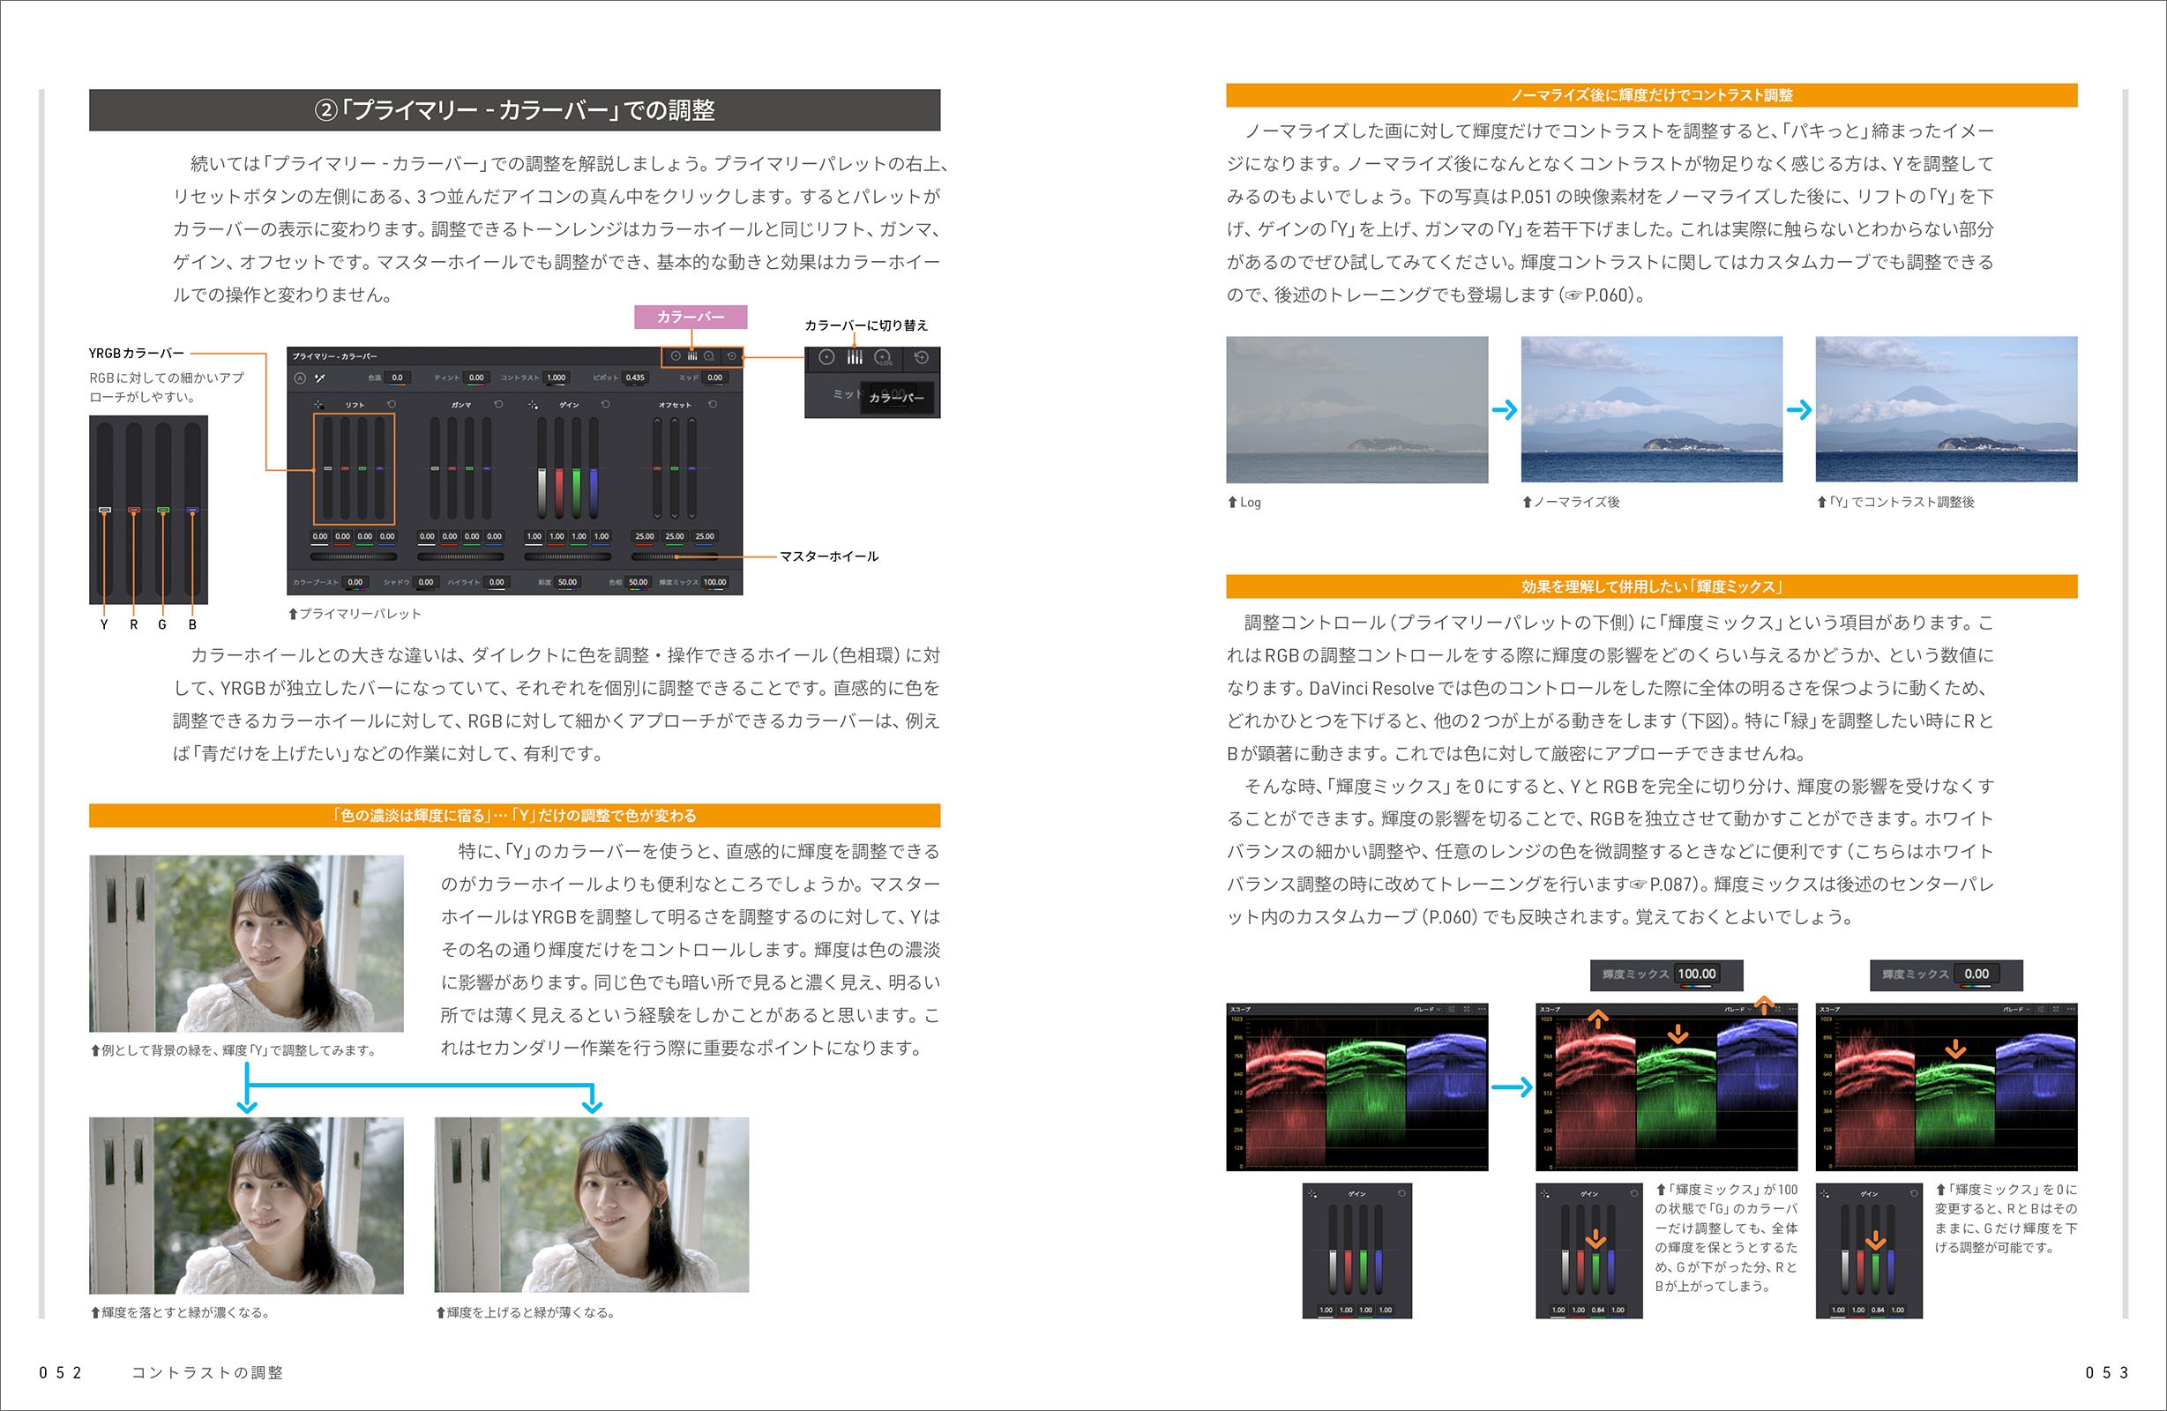Select the white balance eyedropper icon
The height and width of the screenshot is (1411, 2167).
319,377
